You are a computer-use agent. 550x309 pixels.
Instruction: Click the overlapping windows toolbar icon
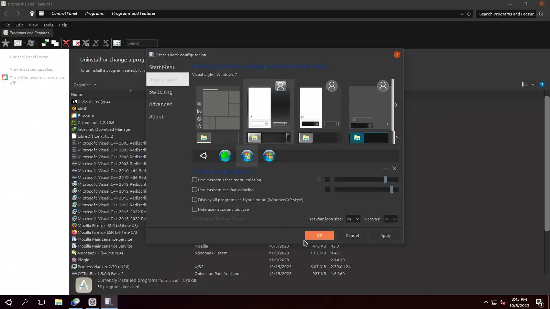[55, 43]
